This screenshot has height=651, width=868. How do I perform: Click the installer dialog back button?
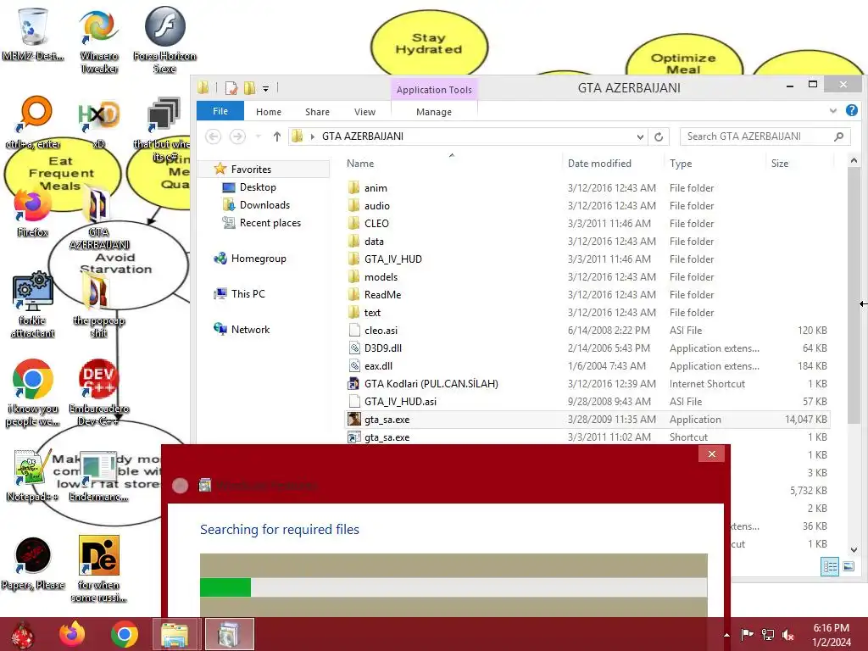[x=180, y=486]
